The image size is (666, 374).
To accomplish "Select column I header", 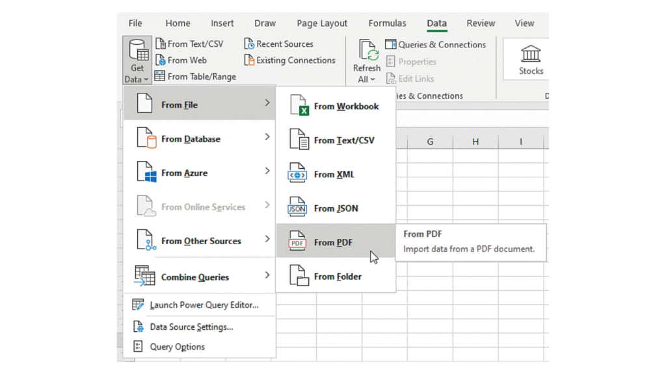I will tap(521, 142).
